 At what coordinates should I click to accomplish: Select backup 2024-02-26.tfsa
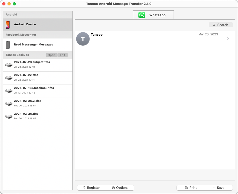(38, 117)
